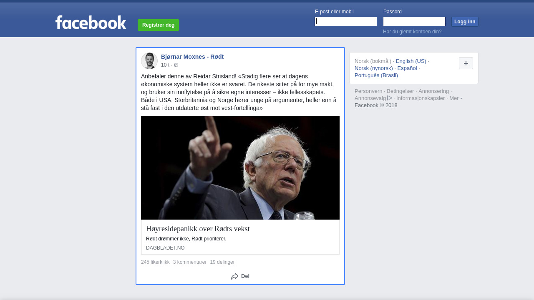Switch language to Español
This screenshot has width=534, height=300.
(407, 68)
